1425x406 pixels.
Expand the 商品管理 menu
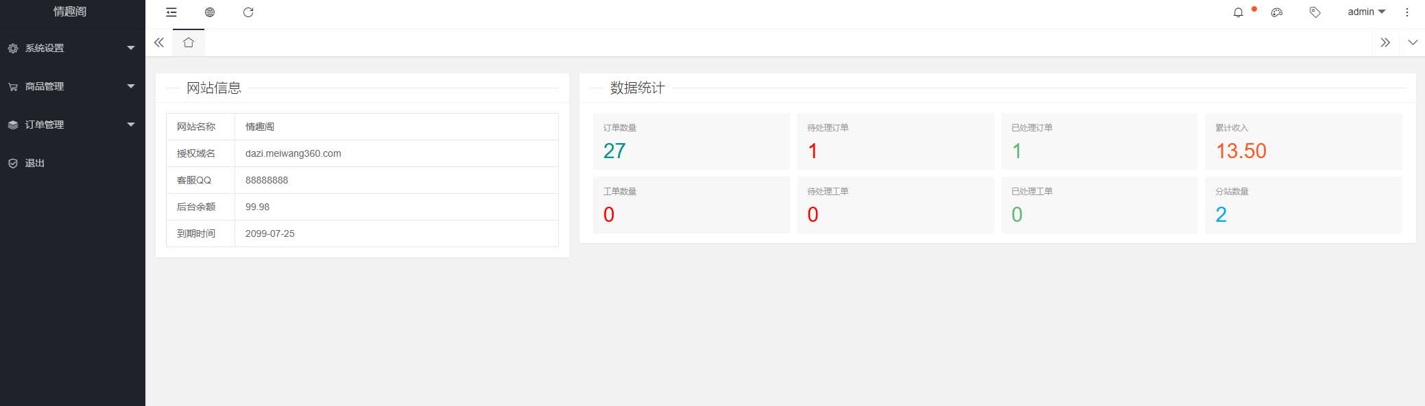click(x=72, y=86)
